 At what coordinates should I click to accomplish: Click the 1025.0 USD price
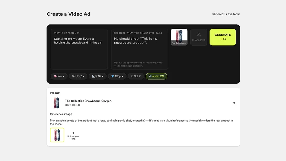click(73, 105)
